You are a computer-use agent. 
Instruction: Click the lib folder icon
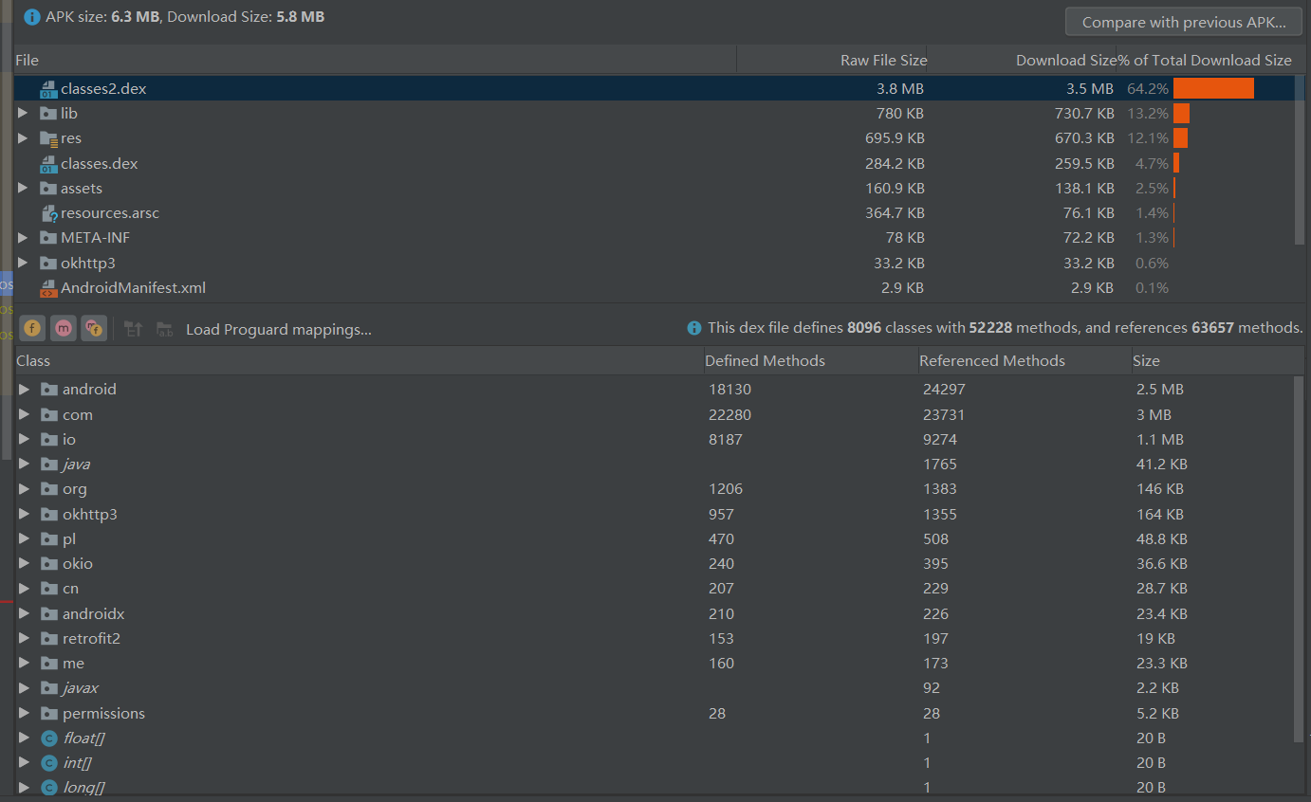[48, 113]
